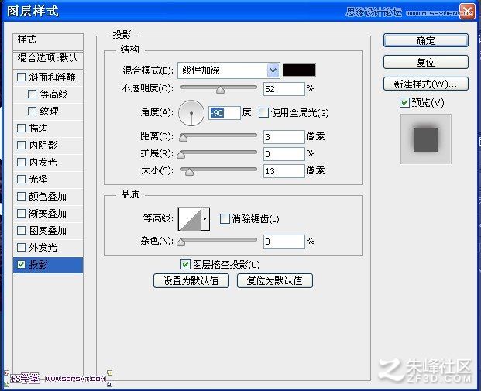
Task: Enable the 内阴影 checkbox
Action: (21, 145)
